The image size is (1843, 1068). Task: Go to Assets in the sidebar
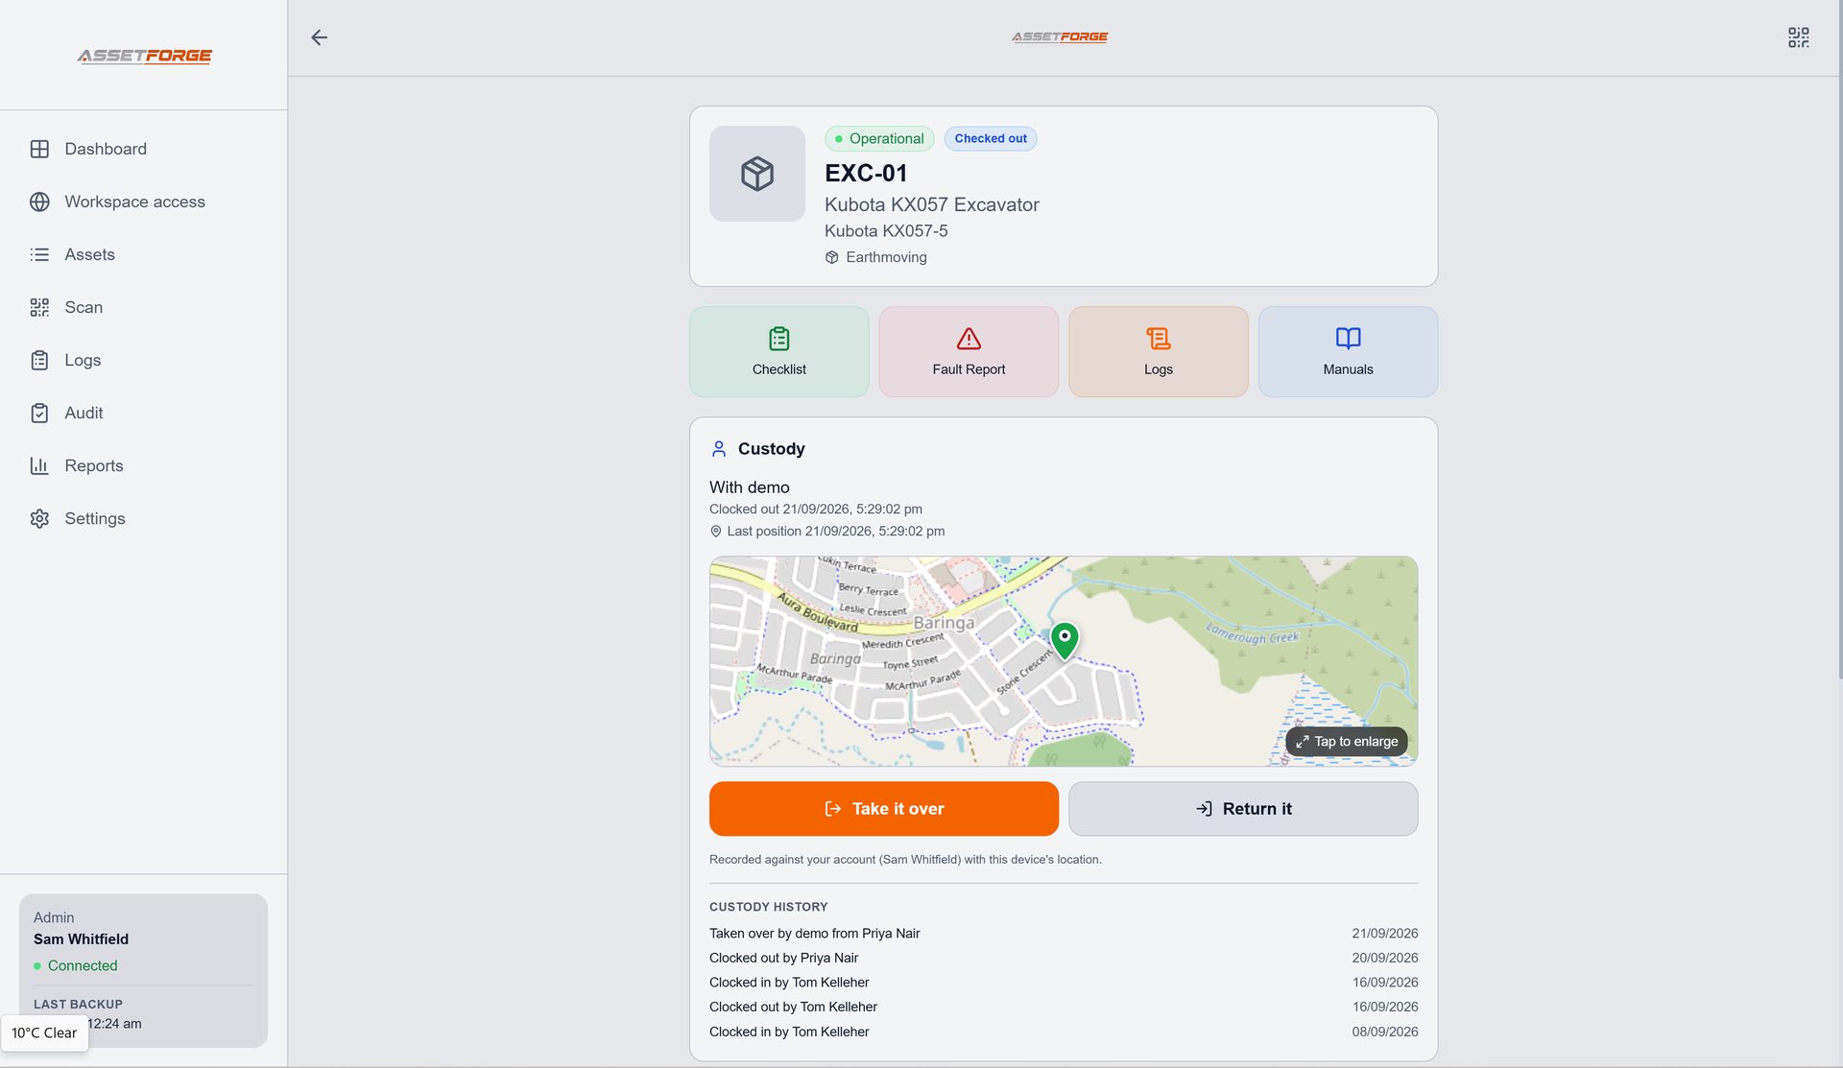point(144,254)
